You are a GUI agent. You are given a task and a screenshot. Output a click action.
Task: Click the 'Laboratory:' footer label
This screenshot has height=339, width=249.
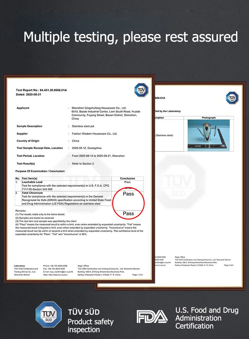[20, 266]
